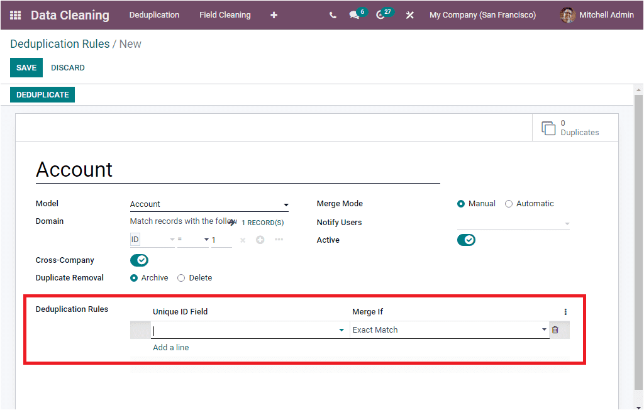This screenshot has width=644, height=410.
Task: Open the ID domain field selector
Action: (x=152, y=240)
